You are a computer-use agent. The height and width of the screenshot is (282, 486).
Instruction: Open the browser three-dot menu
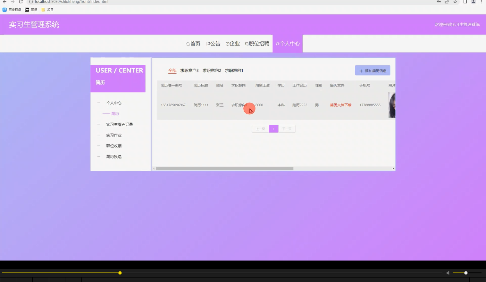click(x=482, y=2)
